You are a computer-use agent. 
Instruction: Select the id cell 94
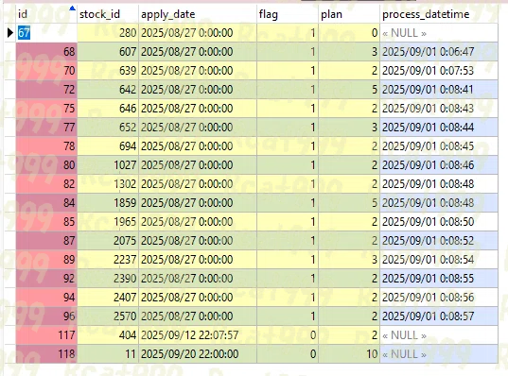pyautogui.click(x=46, y=297)
